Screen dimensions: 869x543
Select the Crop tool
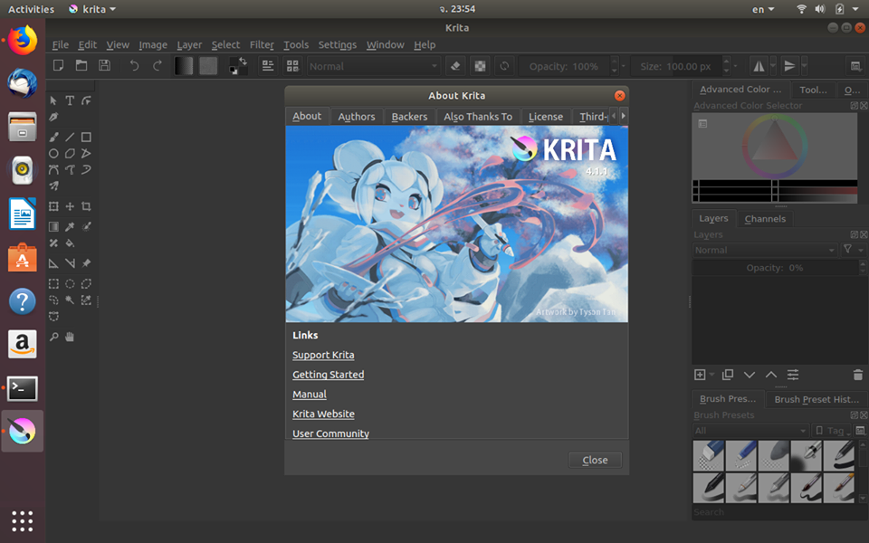86,206
